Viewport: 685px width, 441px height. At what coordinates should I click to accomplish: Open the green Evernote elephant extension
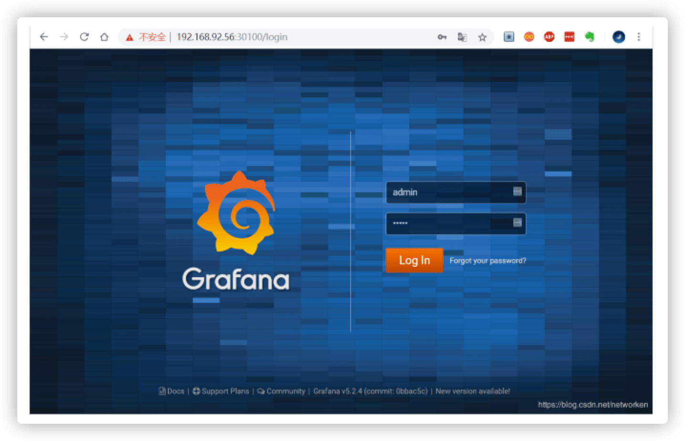pyautogui.click(x=590, y=37)
